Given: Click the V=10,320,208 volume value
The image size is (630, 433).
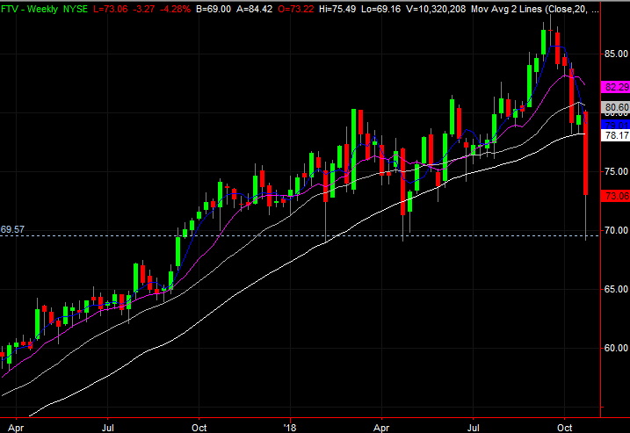Looking at the screenshot, I should click(436, 9).
